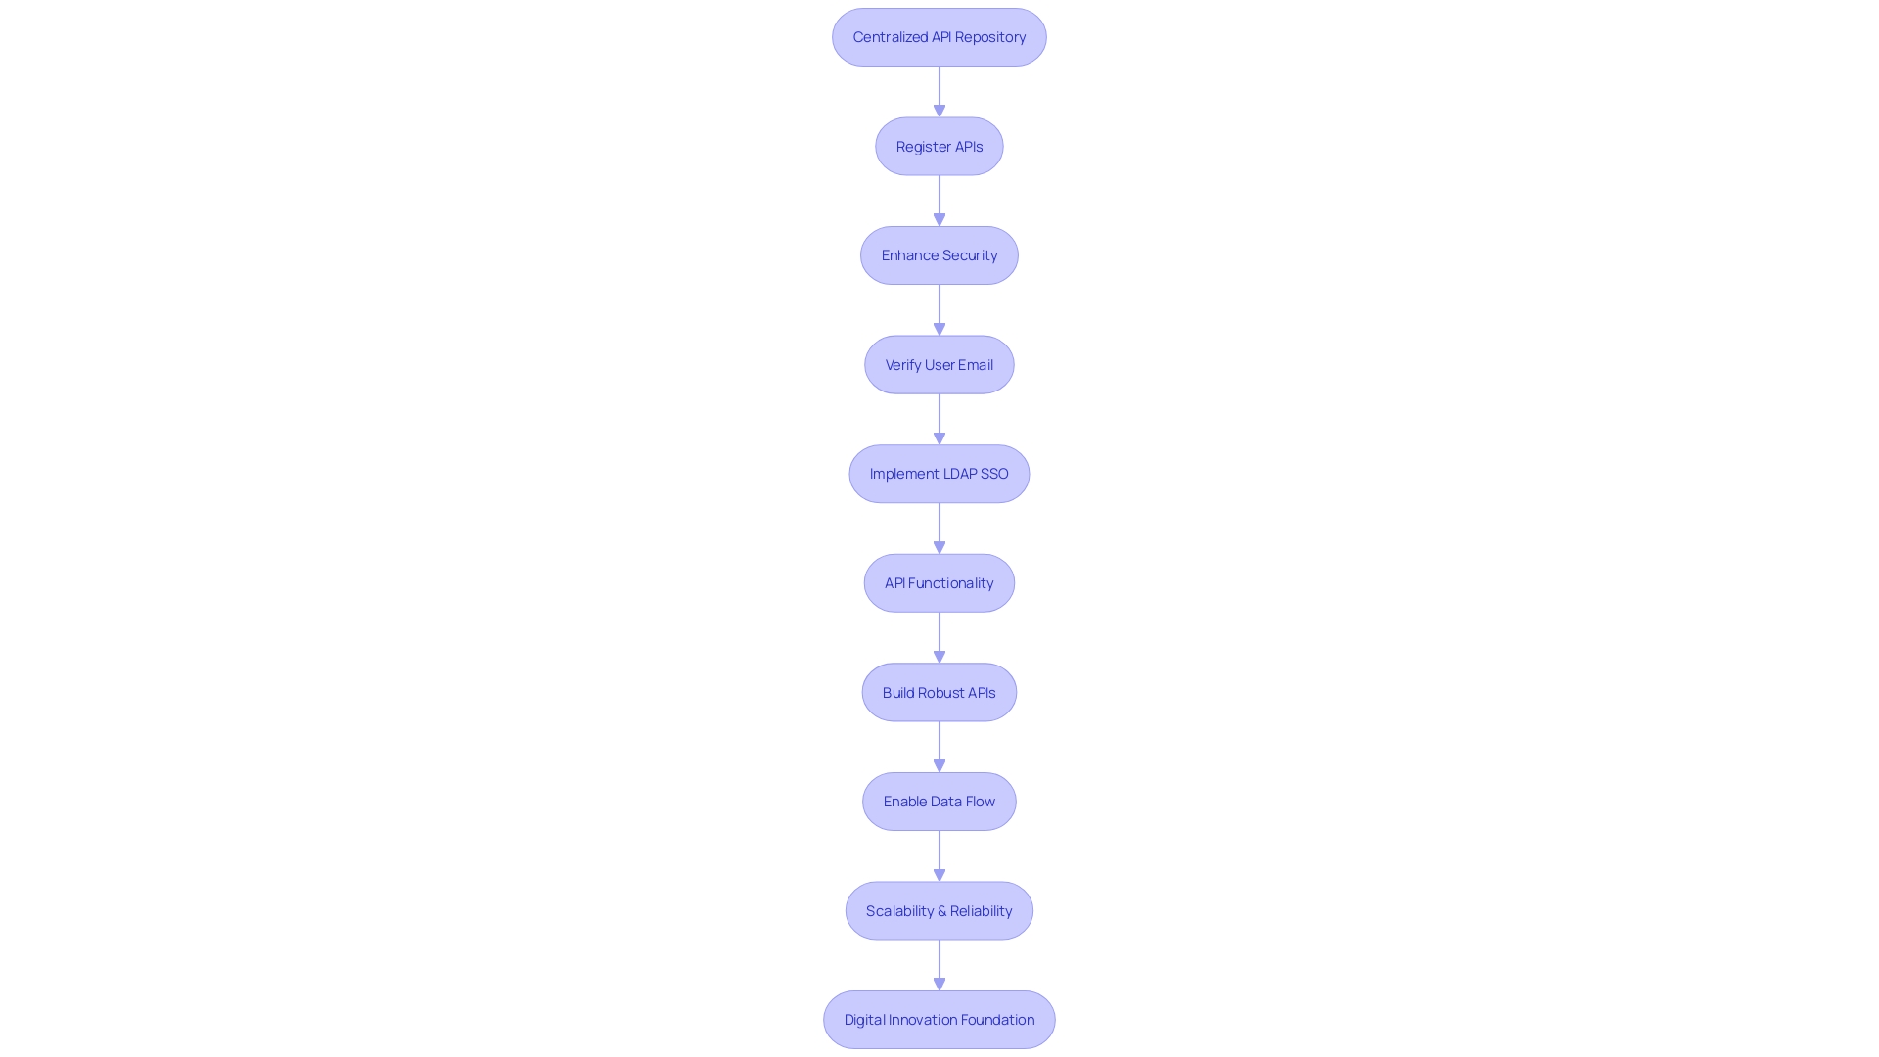This screenshot has height=1057, width=1879.
Task: Select the Digital Innovation Foundation node
Action: pyautogui.click(x=939, y=1020)
